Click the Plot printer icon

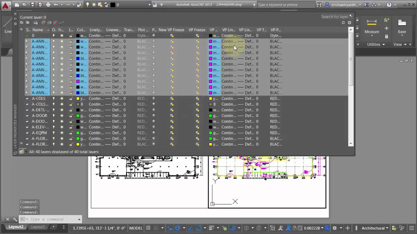[48, 5]
